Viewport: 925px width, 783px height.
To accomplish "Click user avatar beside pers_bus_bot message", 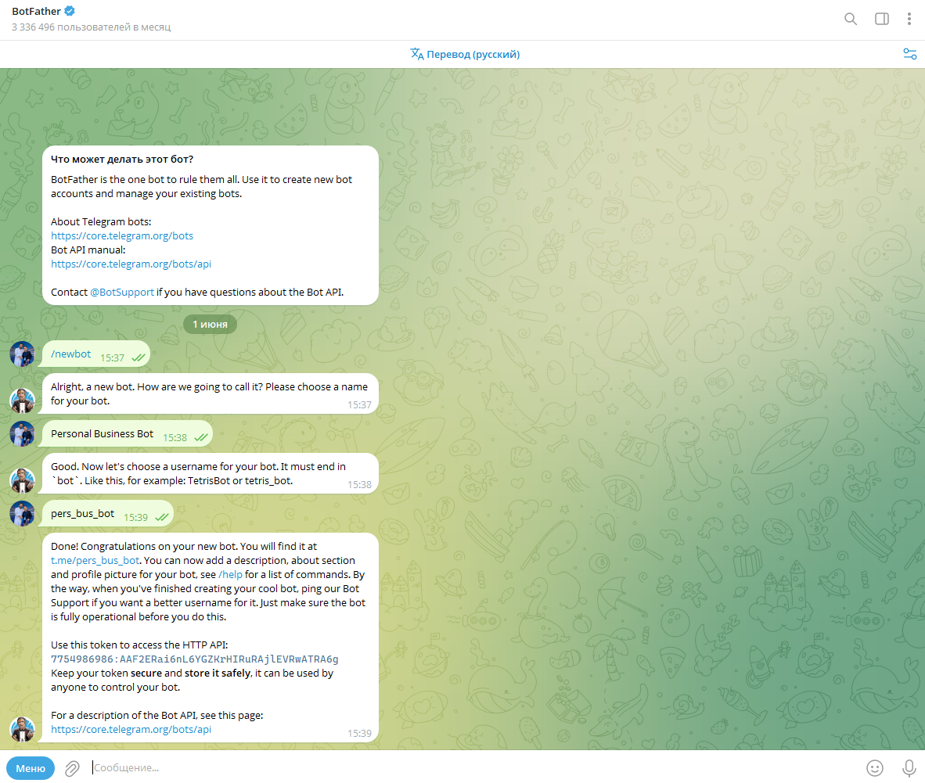I will [x=23, y=514].
